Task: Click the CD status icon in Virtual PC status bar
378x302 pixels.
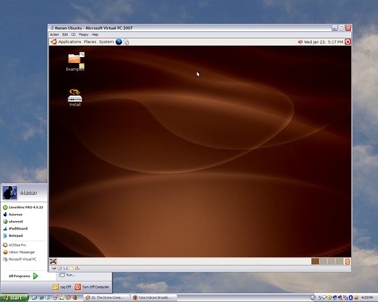Action: point(60,268)
